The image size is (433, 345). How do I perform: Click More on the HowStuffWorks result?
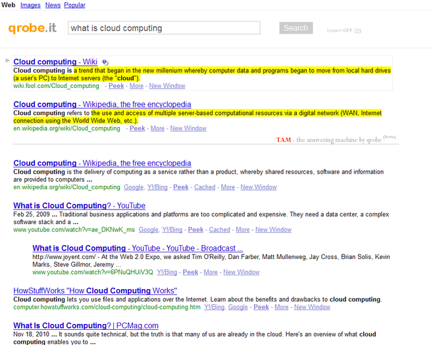pyautogui.click(x=282, y=307)
